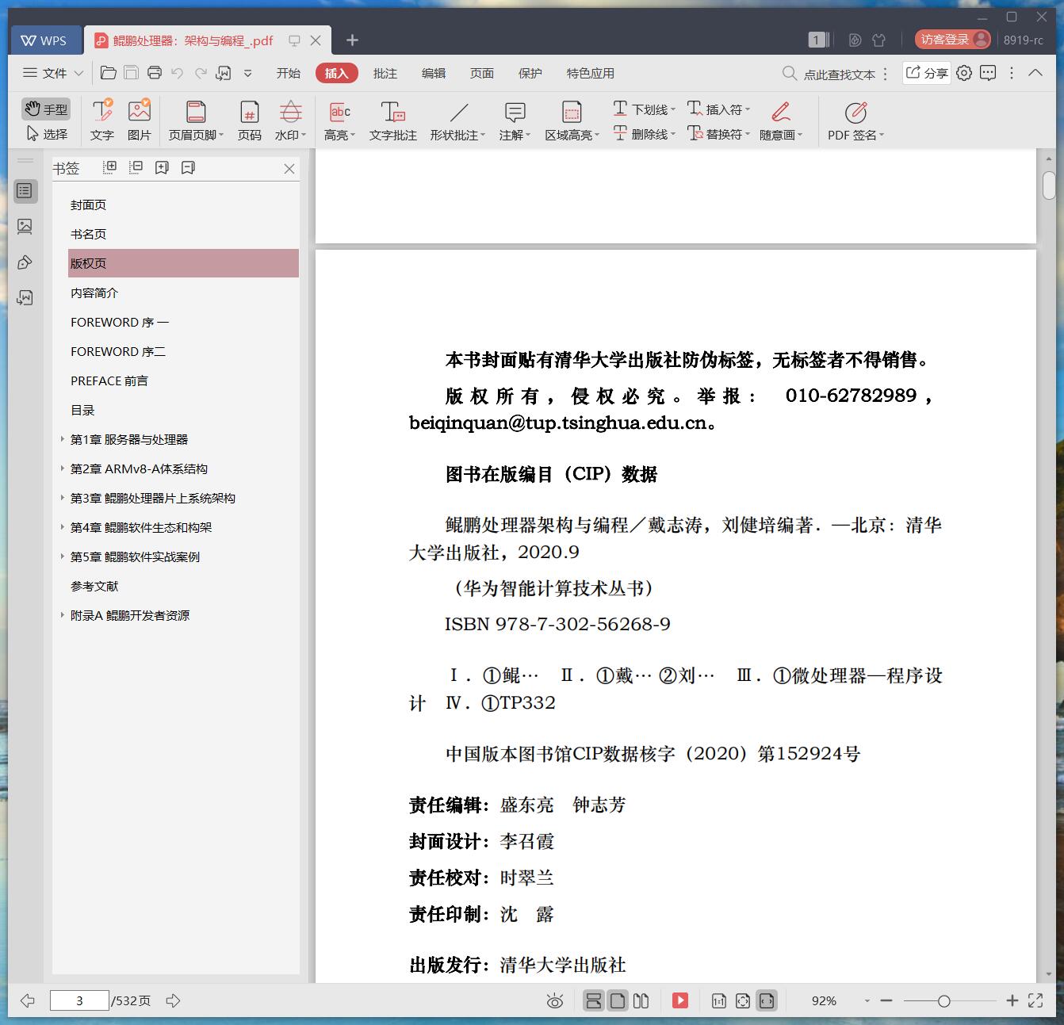Open the WPS home tab
This screenshot has height=1025, width=1064.
point(46,40)
